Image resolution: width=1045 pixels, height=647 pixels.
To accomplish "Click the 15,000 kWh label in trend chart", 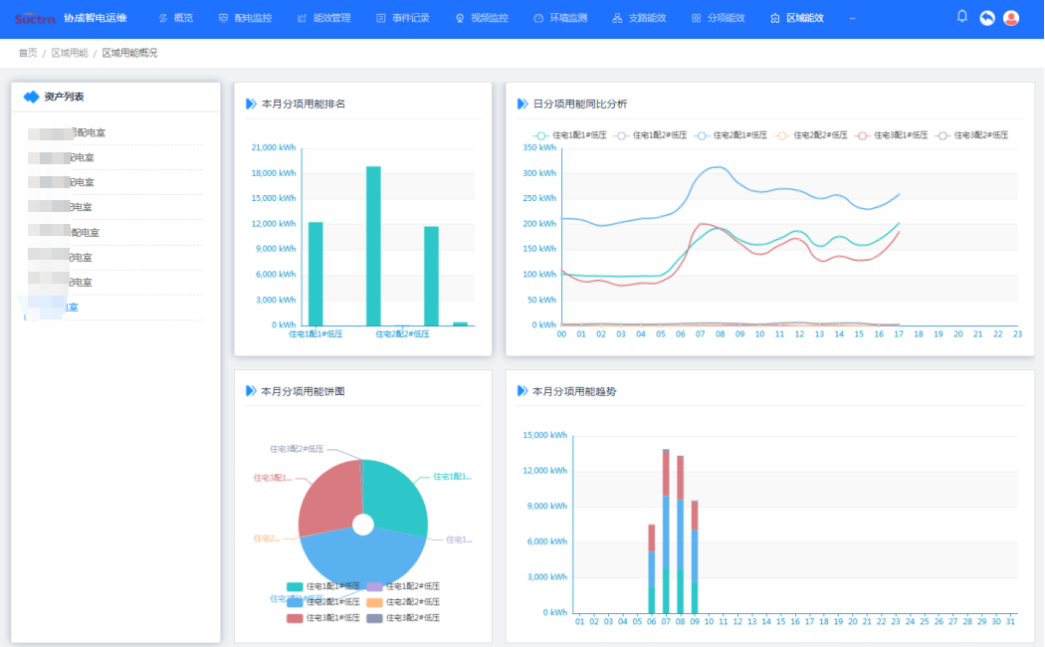I will click(545, 435).
